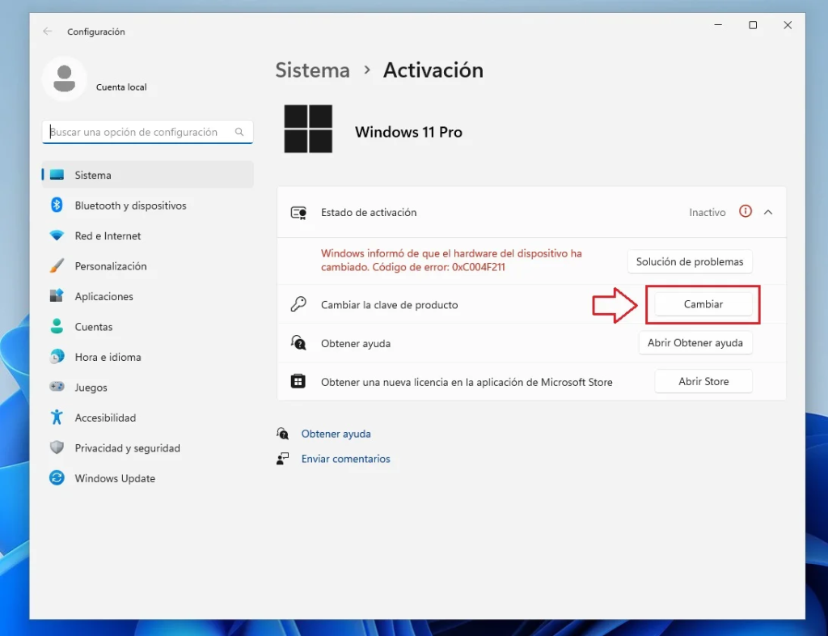The image size is (828, 636).
Task: Click the red info icon next to Inactivo
Action: click(745, 211)
